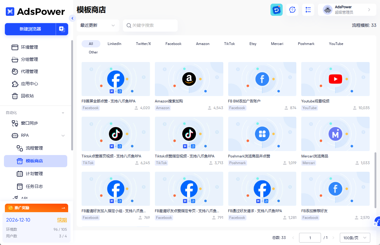380x245 pixels.
Task: Open 流程管理 under RPA
Action: [x=34, y=148]
